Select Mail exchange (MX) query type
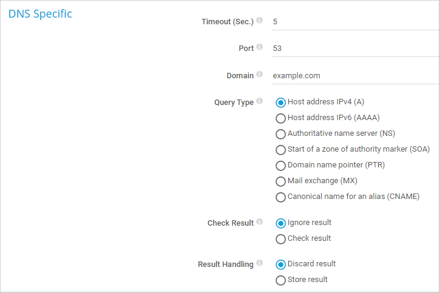Image resolution: width=440 pixels, height=293 pixels. (x=280, y=181)
